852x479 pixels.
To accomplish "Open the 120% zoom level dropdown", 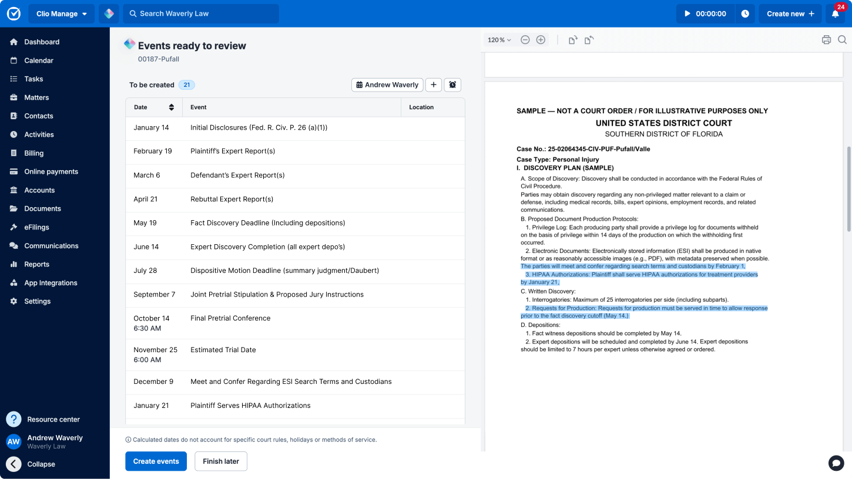I will pos(498,39).
